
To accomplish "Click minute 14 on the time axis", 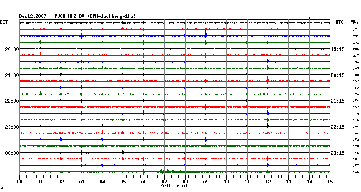I will [x=309, y=182].
